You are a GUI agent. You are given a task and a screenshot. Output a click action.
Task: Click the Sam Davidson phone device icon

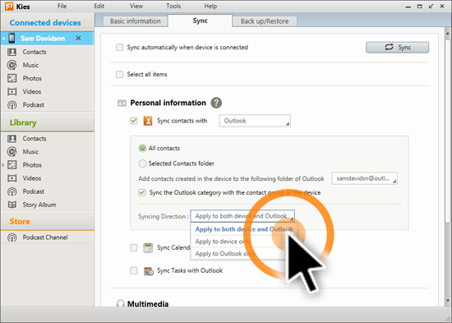(12, 38)
